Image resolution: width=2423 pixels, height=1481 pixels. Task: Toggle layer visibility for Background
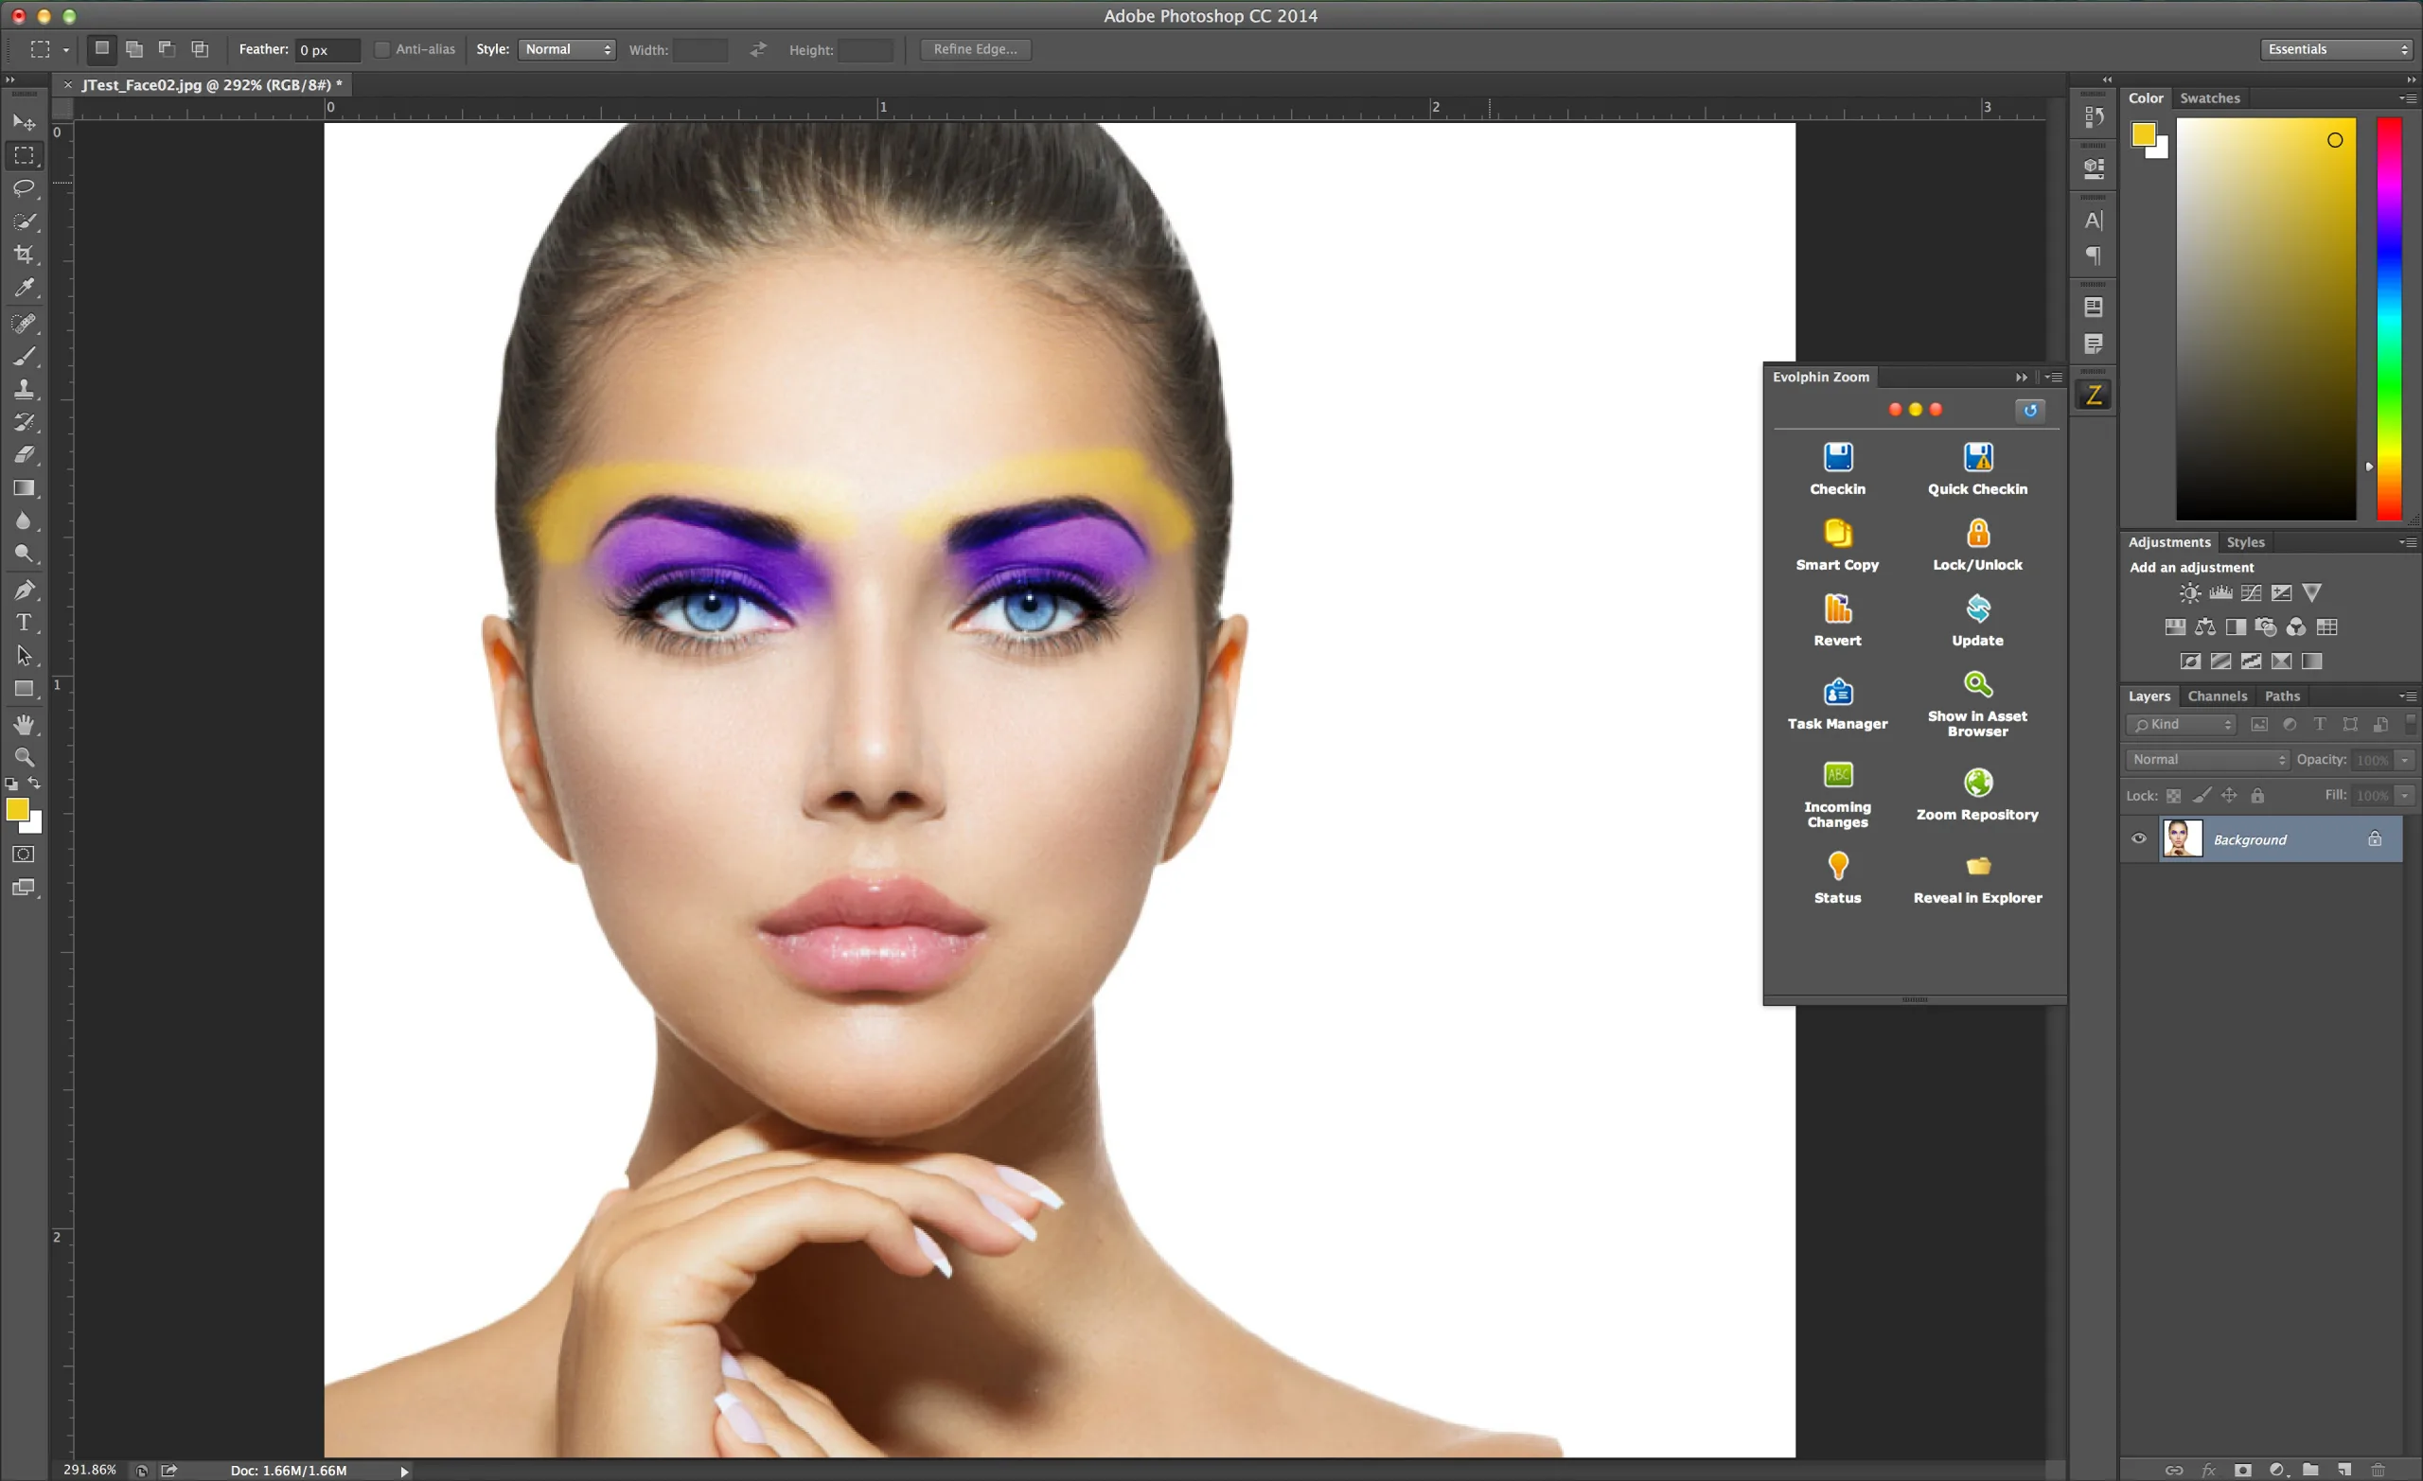tap(2137, 839)
